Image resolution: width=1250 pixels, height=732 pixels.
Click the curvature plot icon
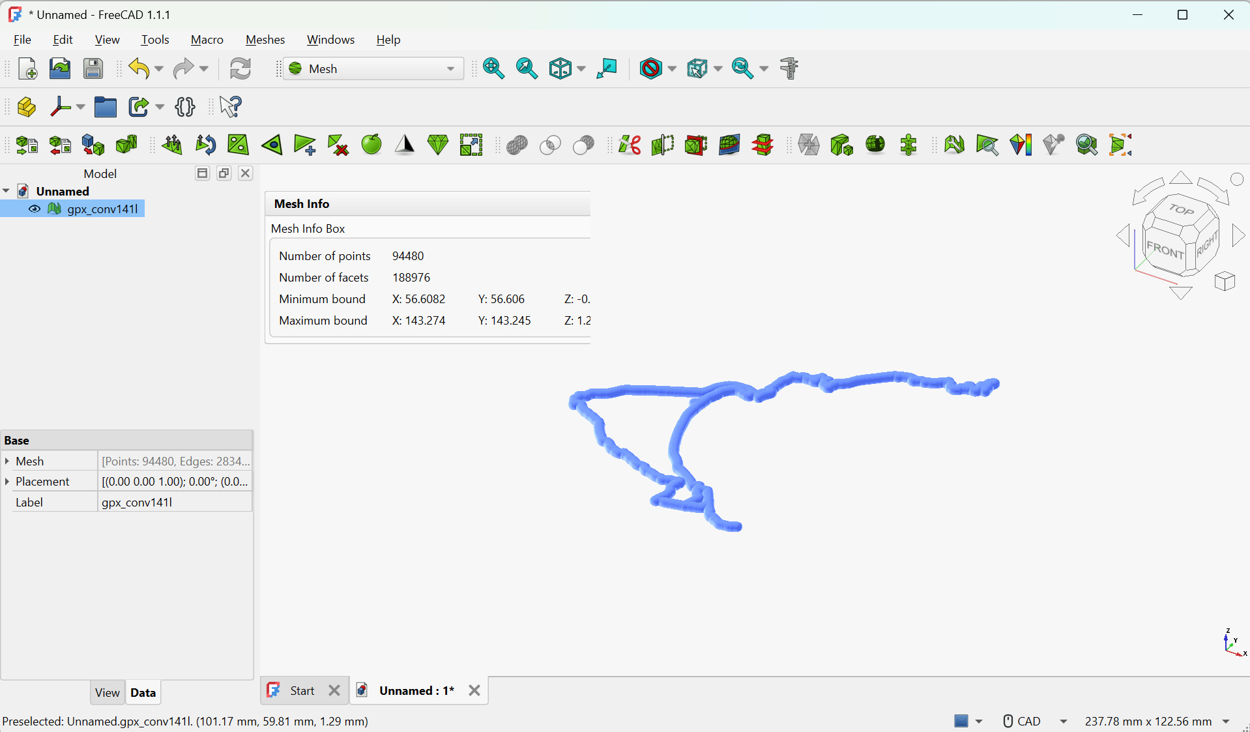1021,145
